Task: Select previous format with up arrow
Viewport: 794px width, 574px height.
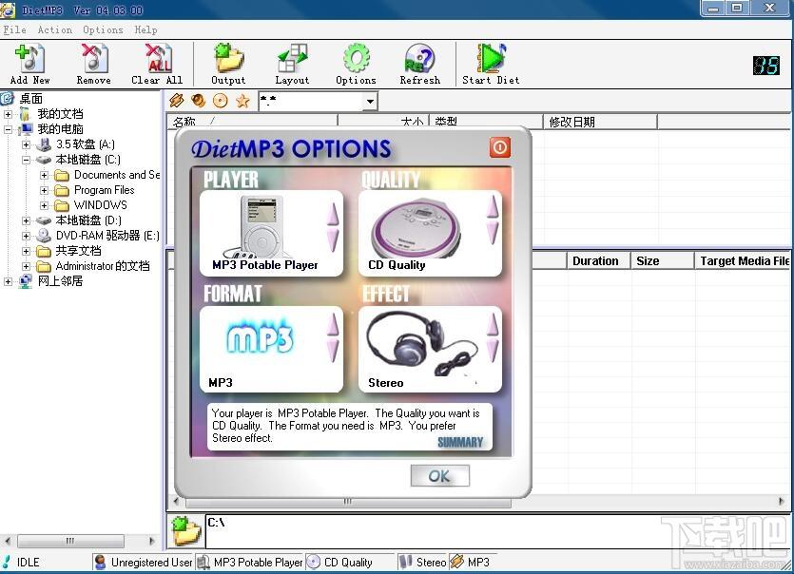Action: (x=333, y=324)
